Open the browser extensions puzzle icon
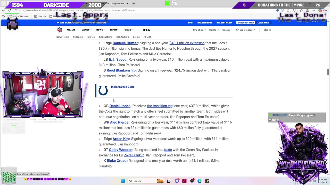The image size is (330, 185). pos(294,10)
